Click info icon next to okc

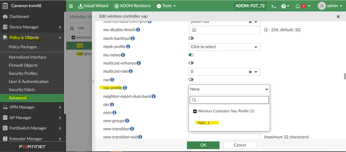click(x=112, y=104)
